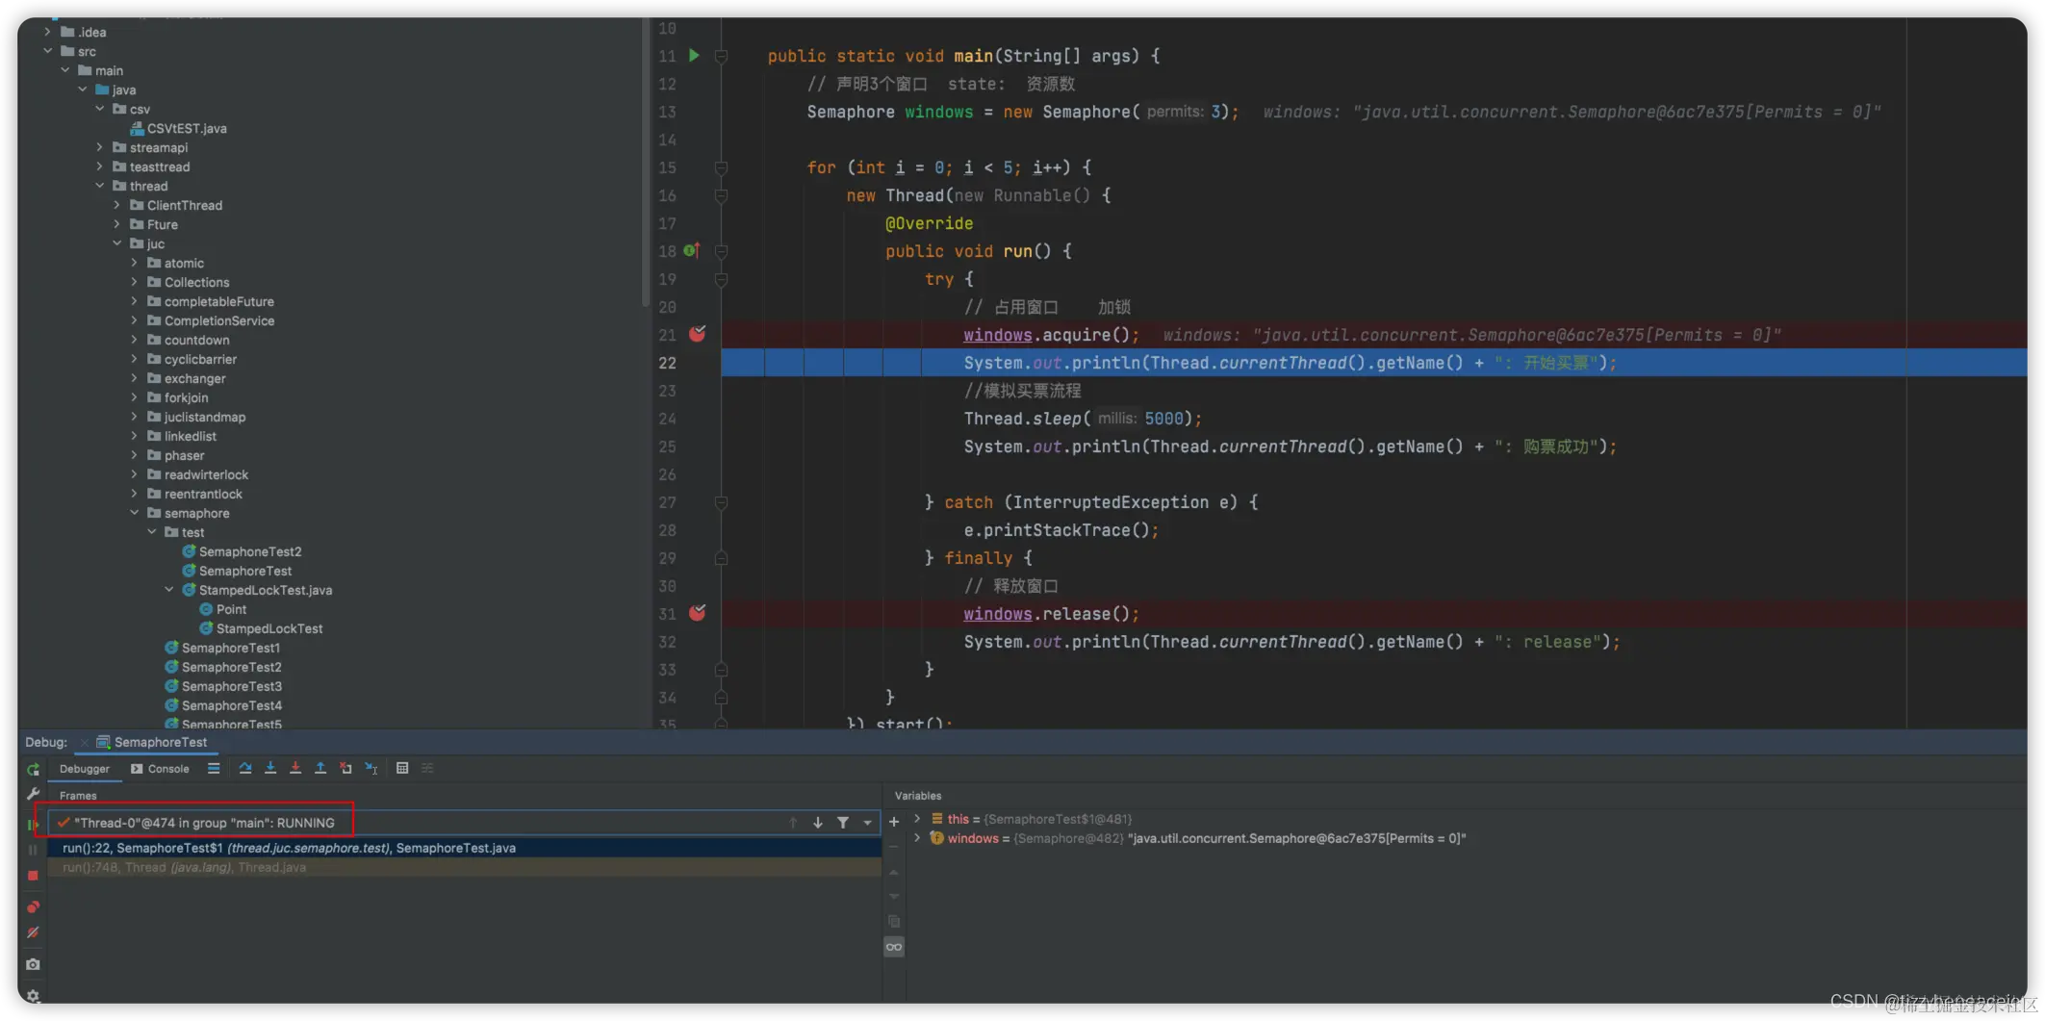Open the thread selector dropdown arrow
Image resolution: width=2045 pixels, height=1021 pixels.
[x=868, y=823]
